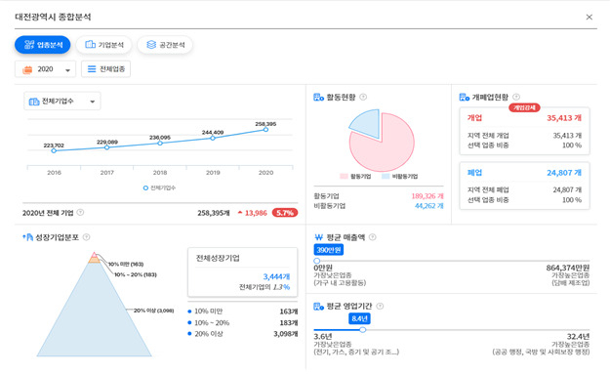Click the 성장기업분포 section icon

point(27,237)
